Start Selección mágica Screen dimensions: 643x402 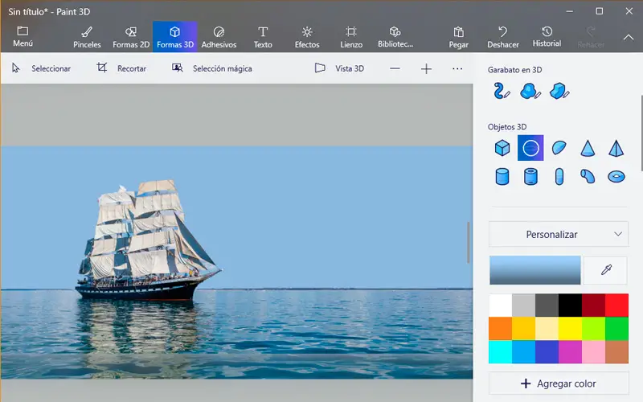211,68
